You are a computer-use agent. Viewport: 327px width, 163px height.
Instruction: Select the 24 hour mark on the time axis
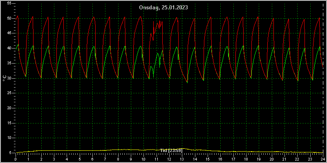click(323, 159)
